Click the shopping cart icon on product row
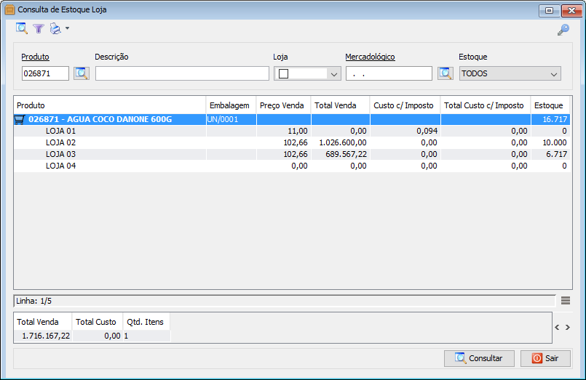The height and width of the screenshot is (380, 586). [20, 120]
